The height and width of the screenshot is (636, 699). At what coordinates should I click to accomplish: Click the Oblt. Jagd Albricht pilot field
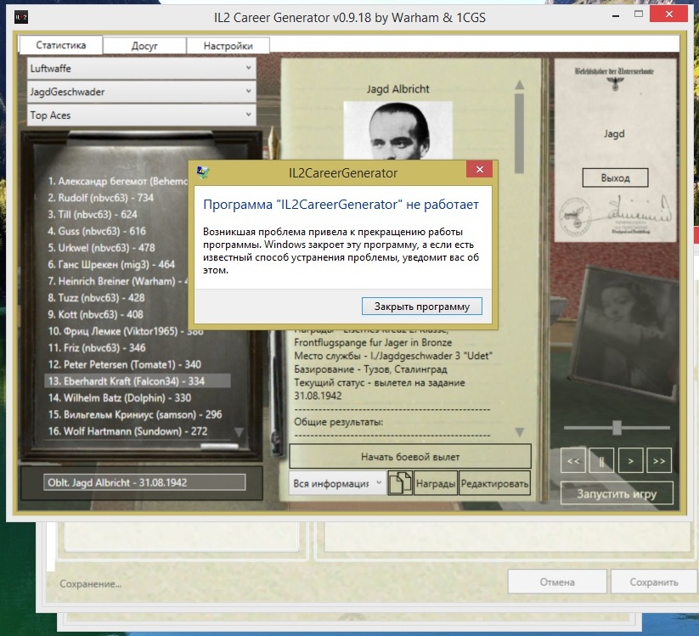pyautogui.click(x=144, y=482)
